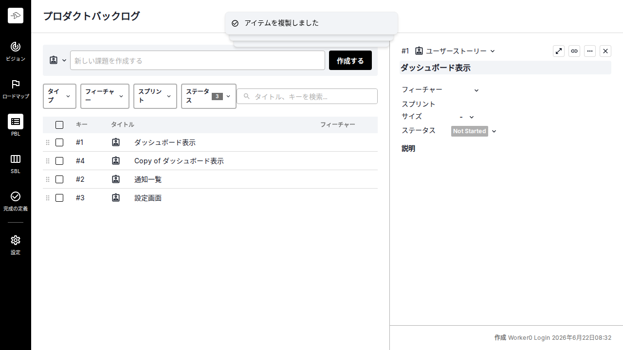Click key #4 in the list
This screenshot has width=623, height=350.
click(x=80, y=161)
